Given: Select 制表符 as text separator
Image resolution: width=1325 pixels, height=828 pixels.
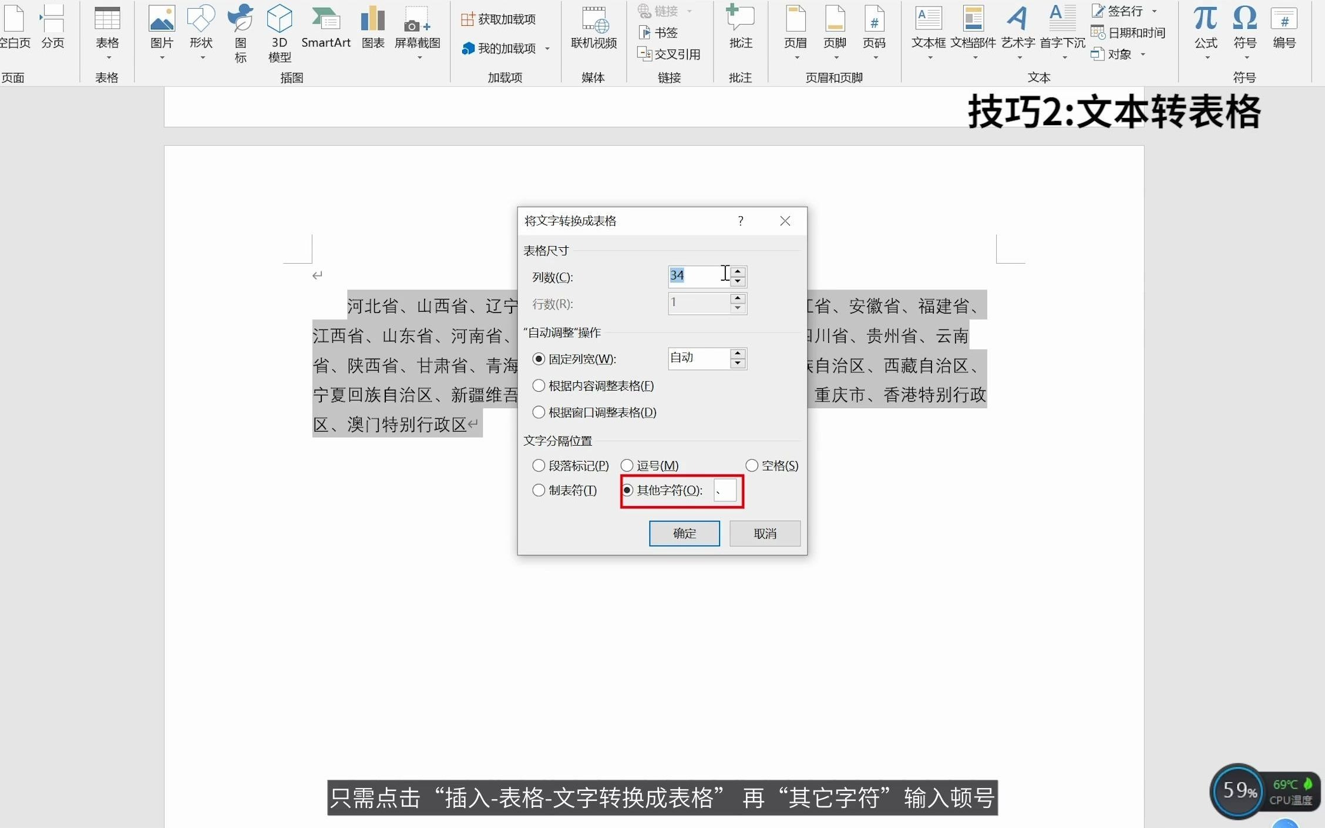Looking at the screenshot, I should tap(539, 490).
